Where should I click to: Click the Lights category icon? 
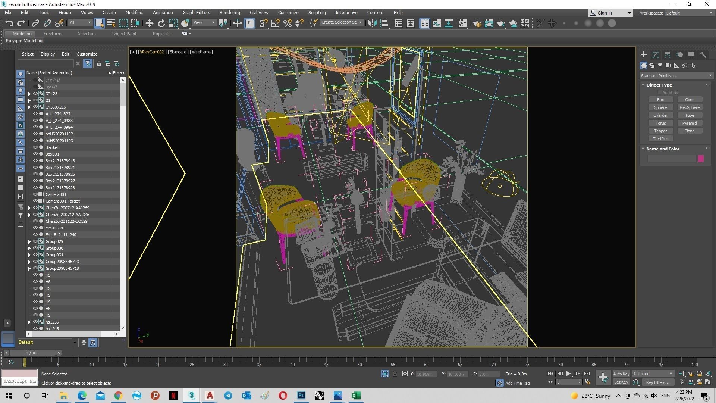[x=660, y=65]
